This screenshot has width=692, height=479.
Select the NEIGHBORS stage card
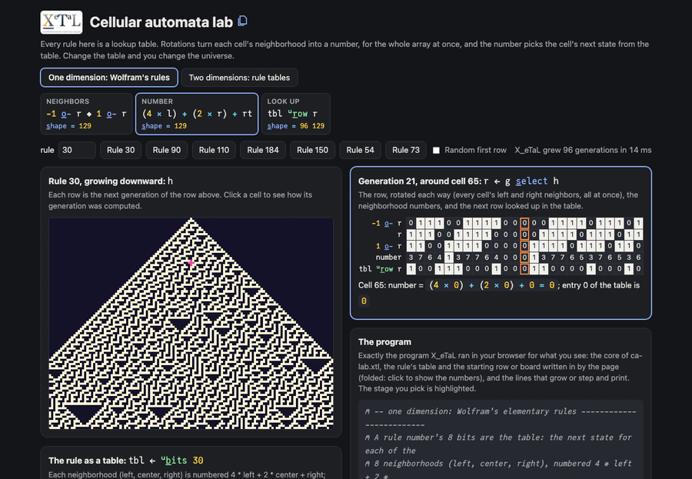click(x=86, y=114)
